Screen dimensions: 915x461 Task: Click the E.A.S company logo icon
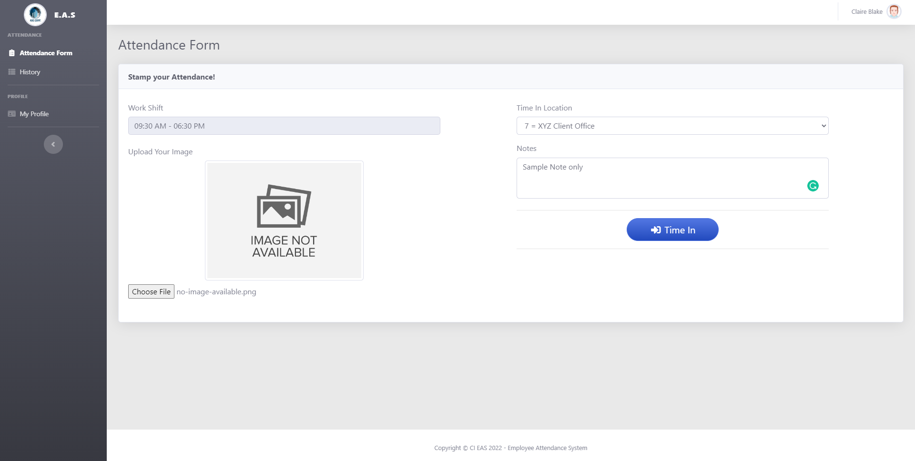pyautogui.click(x=35, y=14)
